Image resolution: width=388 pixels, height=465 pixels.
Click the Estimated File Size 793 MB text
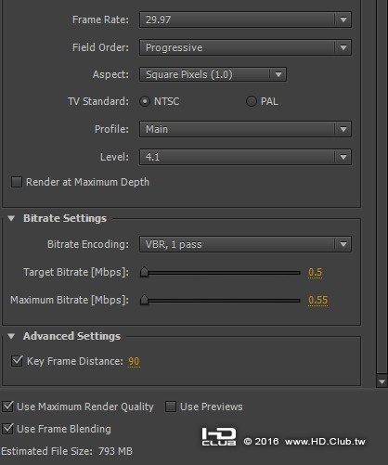pyautogui.click(x=67, y=451)
